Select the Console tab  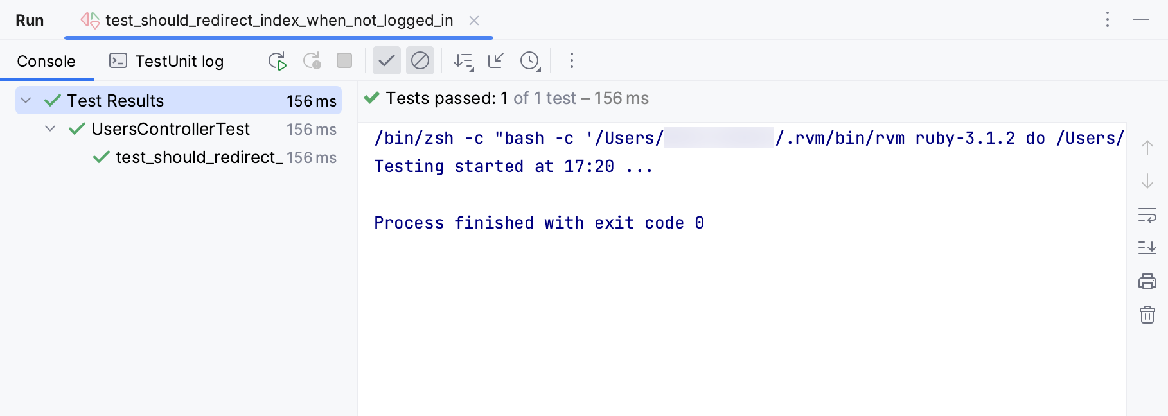point(46,61)
